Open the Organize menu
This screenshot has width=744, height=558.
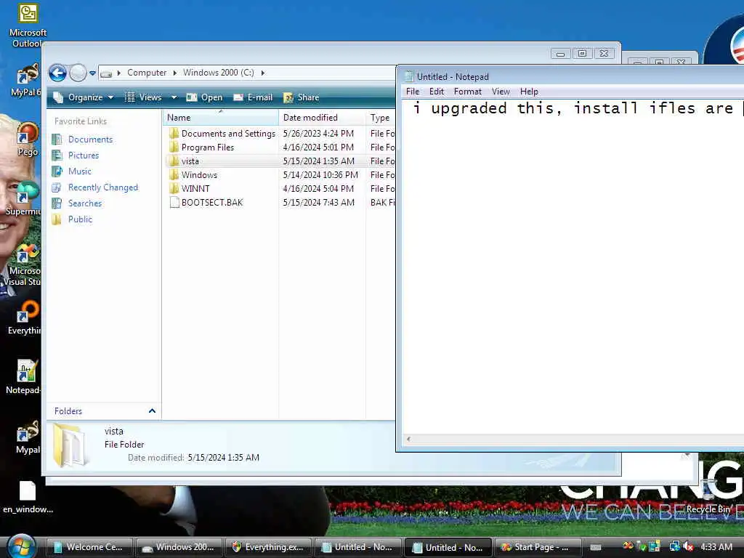coord(83,97)
